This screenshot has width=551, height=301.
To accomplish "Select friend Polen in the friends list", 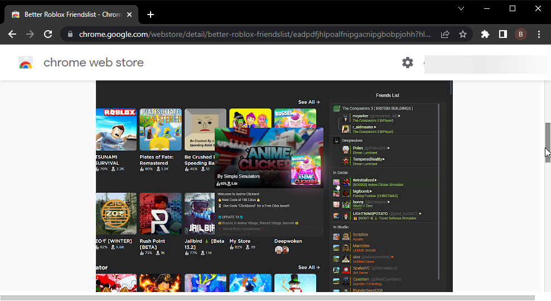I will [357, 148].
